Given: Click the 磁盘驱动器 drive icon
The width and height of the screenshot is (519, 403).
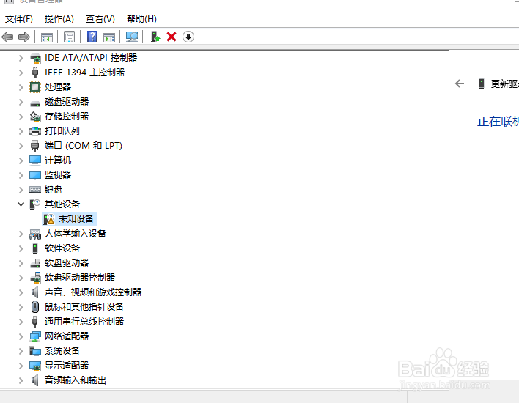Looking at the screenshot, I should click(x=35, y=103).
